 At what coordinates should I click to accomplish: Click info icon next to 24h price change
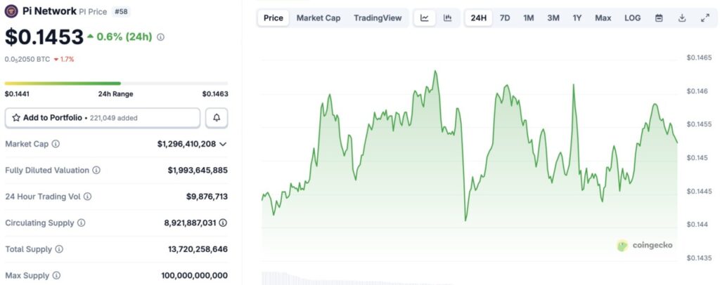[x=160, y=37]
